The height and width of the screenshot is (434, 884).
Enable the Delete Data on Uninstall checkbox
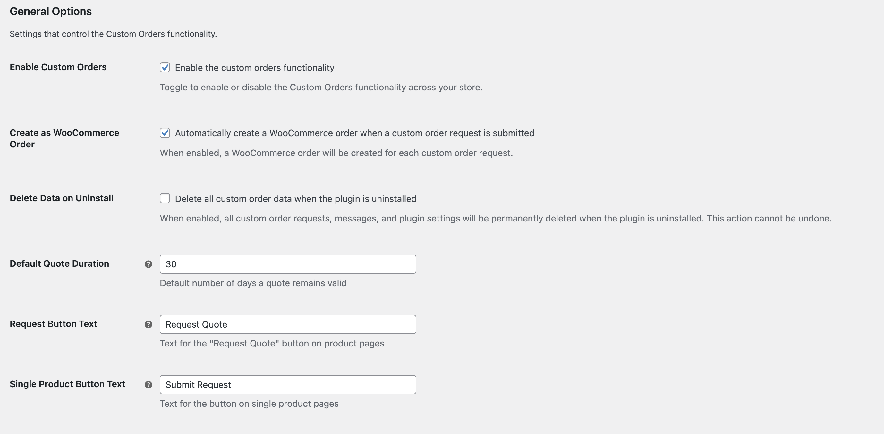click(165, 198)
